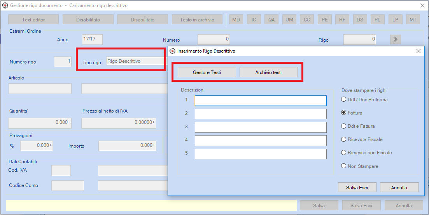The image size is (429, 215).
Task: Click the Text-editor button
Action: point(33,19)
